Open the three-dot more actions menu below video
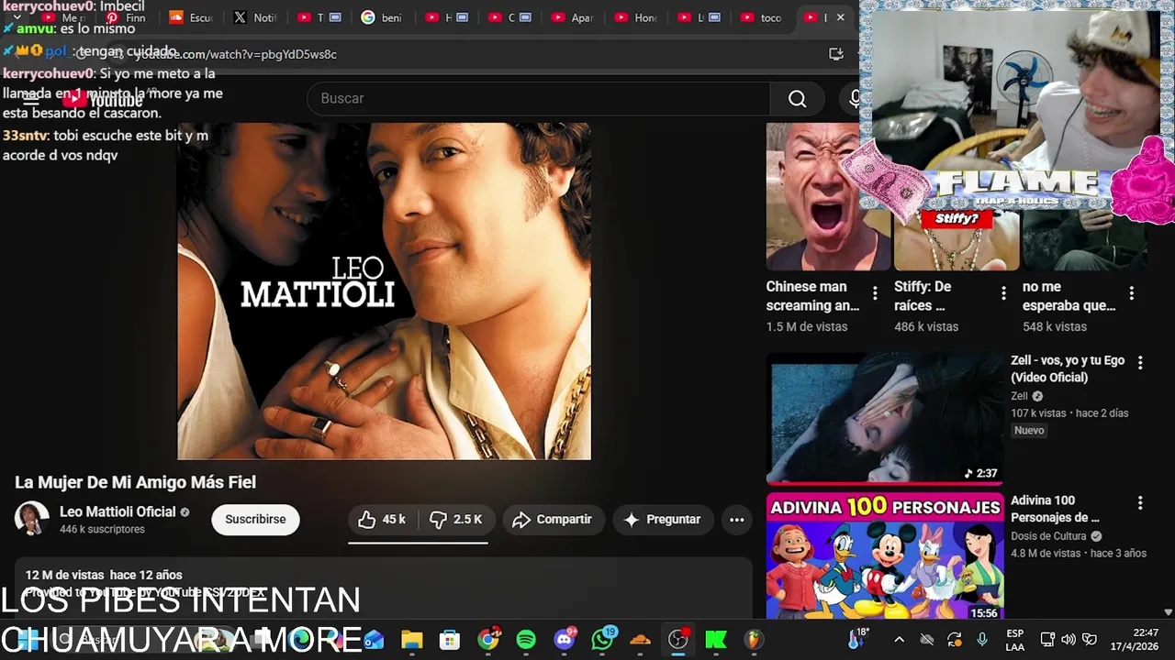This screenshot has width=1175, height=660. (x=736, y=519)
